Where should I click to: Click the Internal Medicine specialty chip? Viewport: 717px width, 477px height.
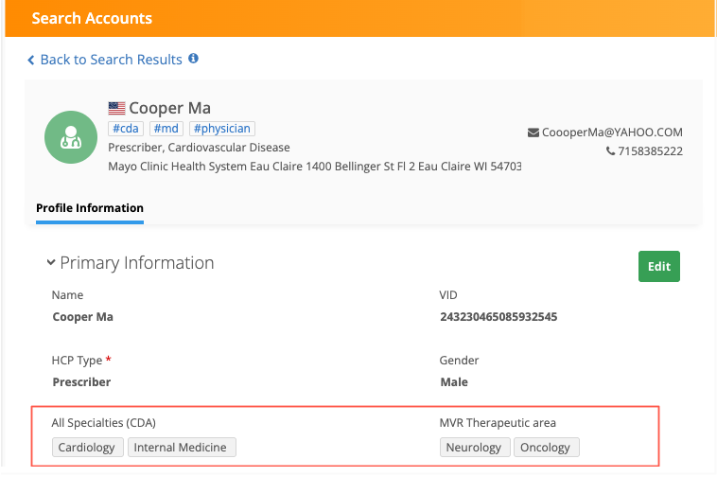(x=182, y=447)
